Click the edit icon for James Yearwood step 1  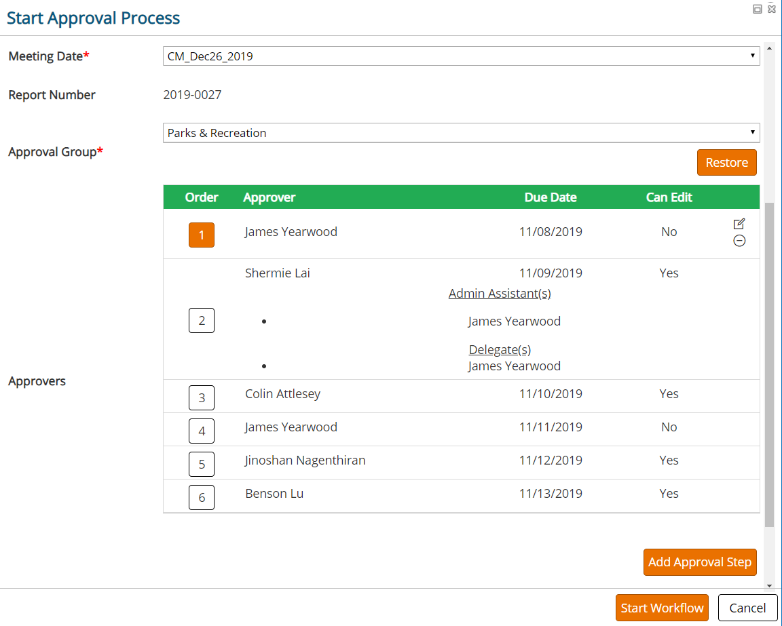[739, 224]
